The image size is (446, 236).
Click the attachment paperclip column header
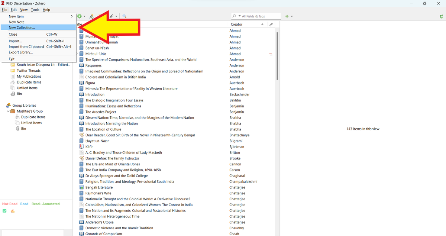point(271,25)
